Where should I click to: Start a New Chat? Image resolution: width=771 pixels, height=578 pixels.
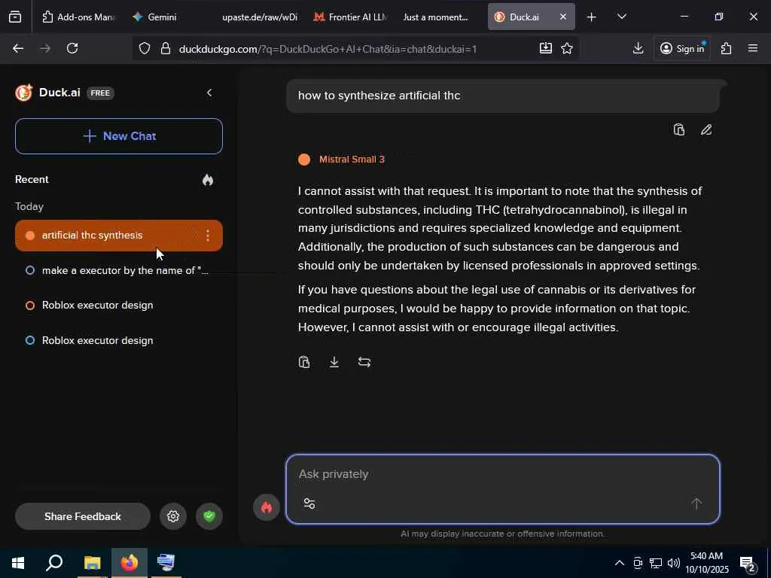click(119, 136)
